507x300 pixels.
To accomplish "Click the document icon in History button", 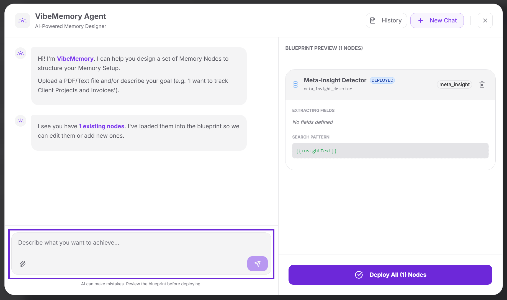I will click(x=373, y=20).
